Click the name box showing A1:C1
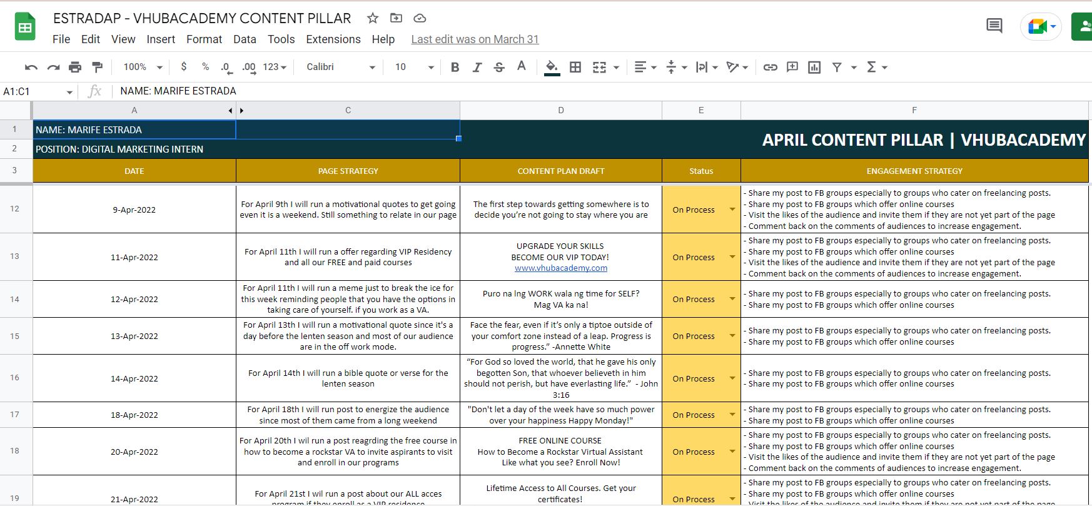 point(38,91)
